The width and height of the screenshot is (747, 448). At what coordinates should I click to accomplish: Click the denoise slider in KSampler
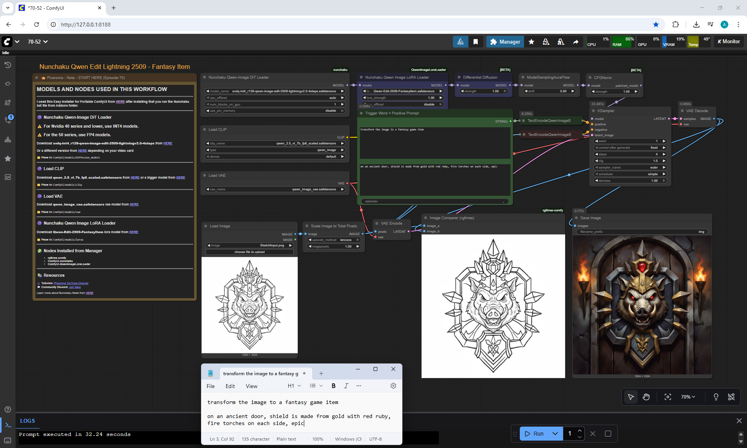point(630,181)
